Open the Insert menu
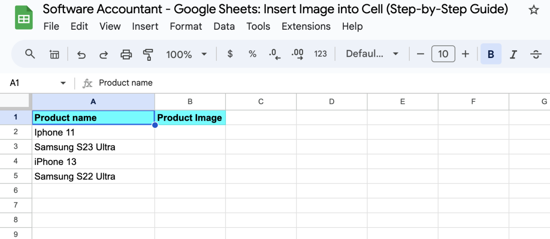The width and height of the screenshot is (550, 239). tap(145, 27)
